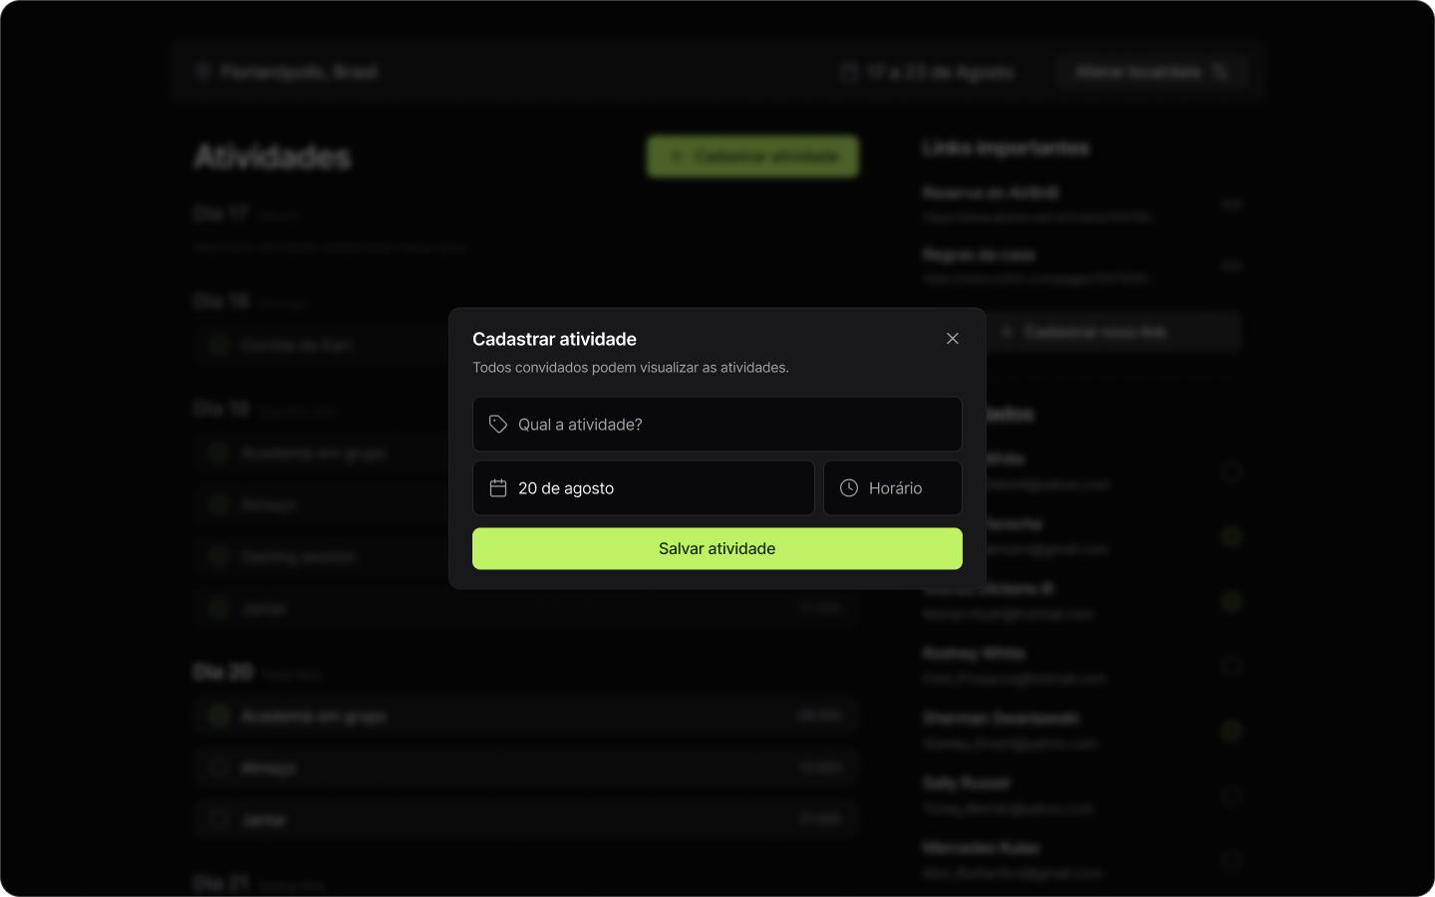Save with the Salvar atividade button

click(717, 549)
